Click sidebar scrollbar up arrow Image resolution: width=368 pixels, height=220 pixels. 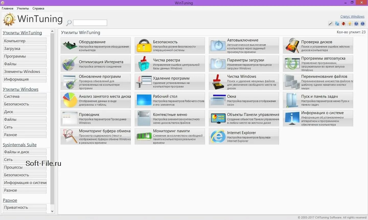[x=52, y=31]
